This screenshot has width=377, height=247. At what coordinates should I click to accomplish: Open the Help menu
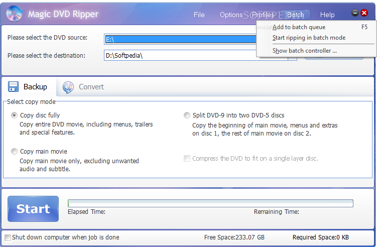327,15
